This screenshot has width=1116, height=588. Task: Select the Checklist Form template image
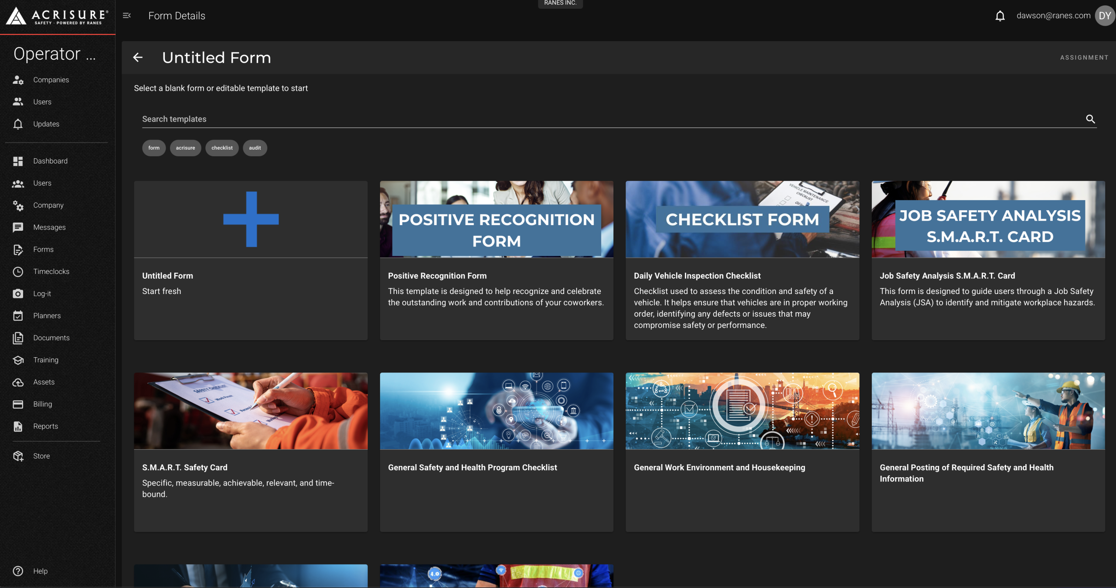click(742, 219)
